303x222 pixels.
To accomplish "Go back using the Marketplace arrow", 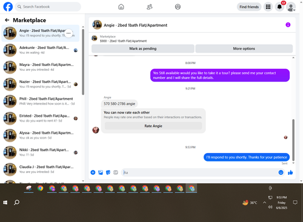I will coord(7,20).
